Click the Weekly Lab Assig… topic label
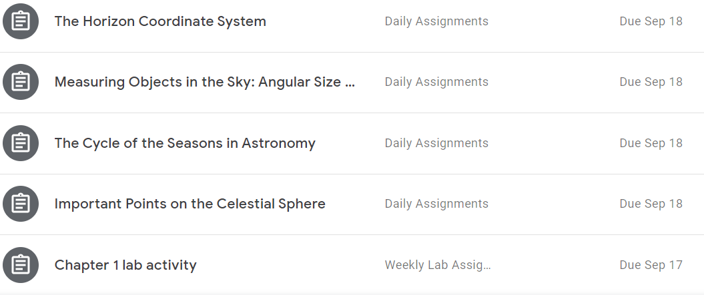704x295 pixels. tap(438, 265)
